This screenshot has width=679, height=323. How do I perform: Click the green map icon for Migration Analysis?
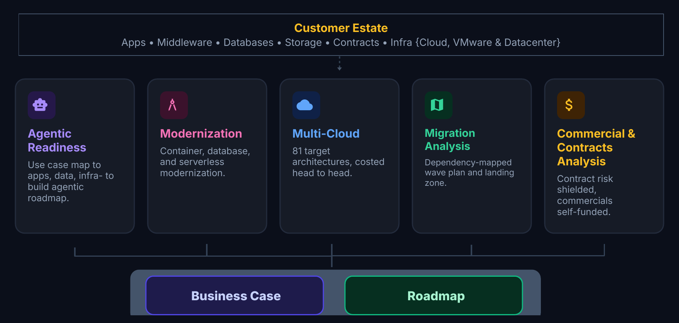(439, 105)
